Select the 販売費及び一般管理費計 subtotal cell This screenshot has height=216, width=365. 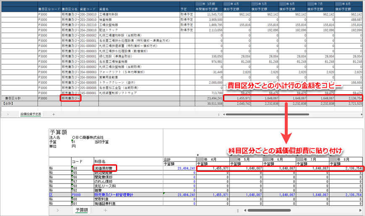tap(129, 195)
